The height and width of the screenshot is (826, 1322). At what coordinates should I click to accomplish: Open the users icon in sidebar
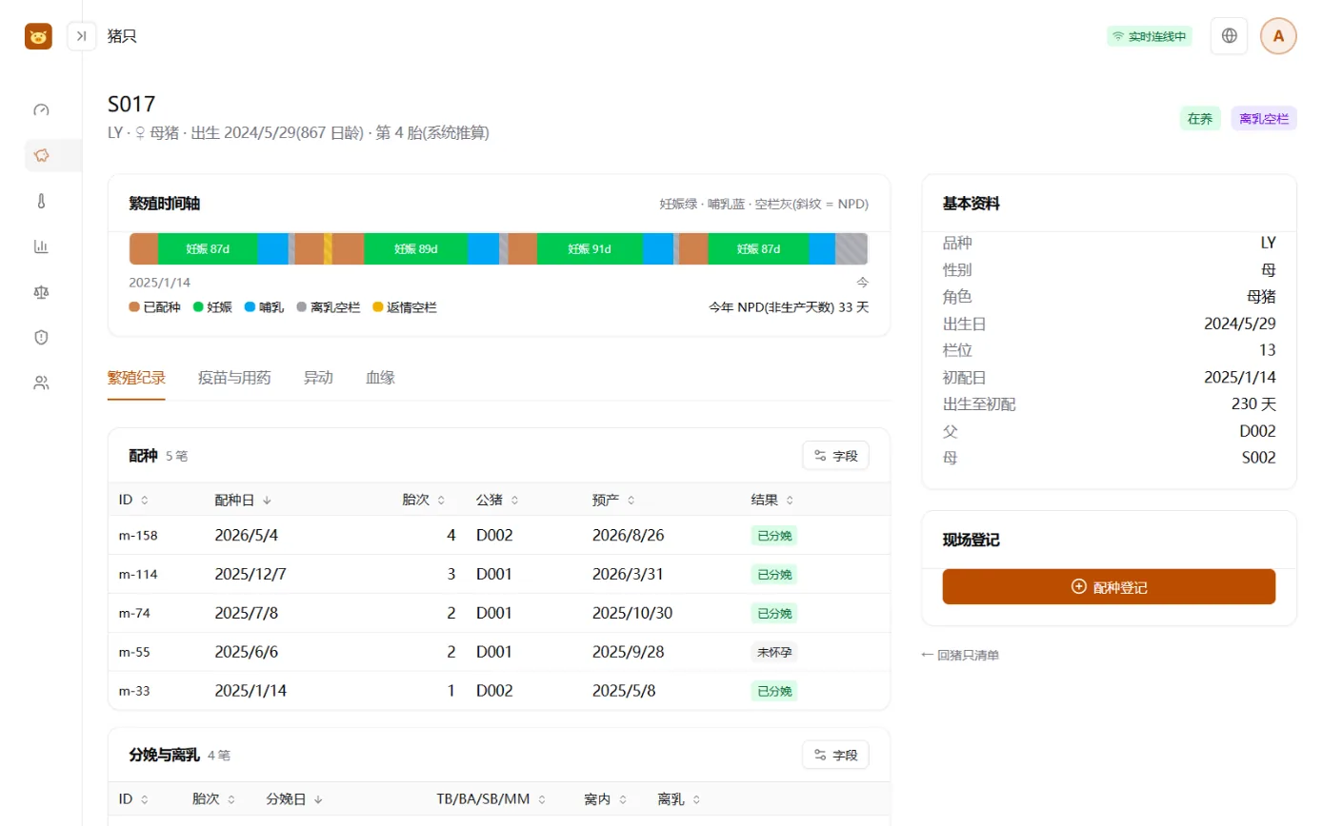click(x=41, y=383)
